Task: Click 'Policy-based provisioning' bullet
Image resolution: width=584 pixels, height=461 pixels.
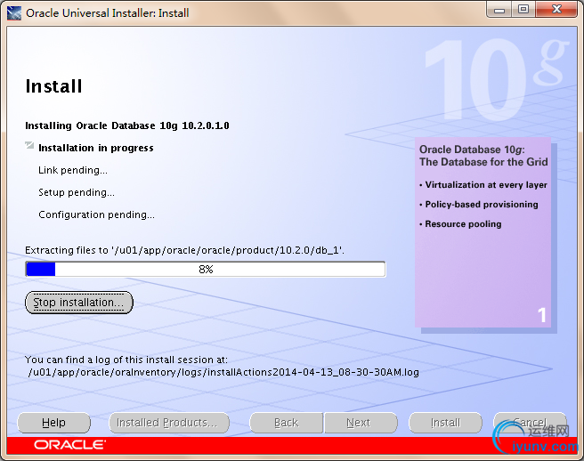Action: pyautogui.click(x=479, y=205)
